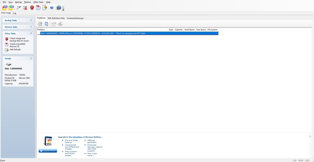
Task: Expand the Backup Tasks panel
Action: 31,20
